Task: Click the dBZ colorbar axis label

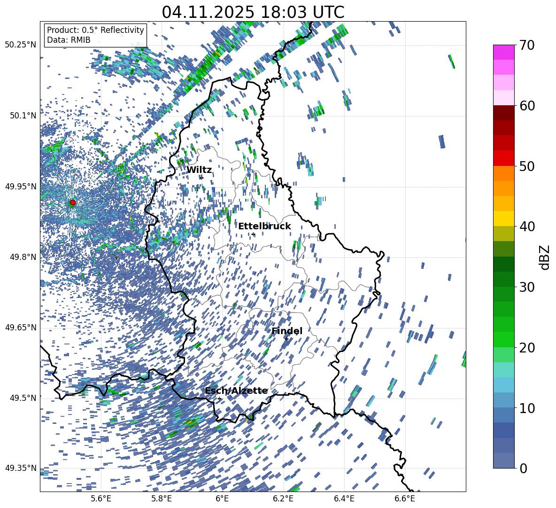Action: pos(545,258)
